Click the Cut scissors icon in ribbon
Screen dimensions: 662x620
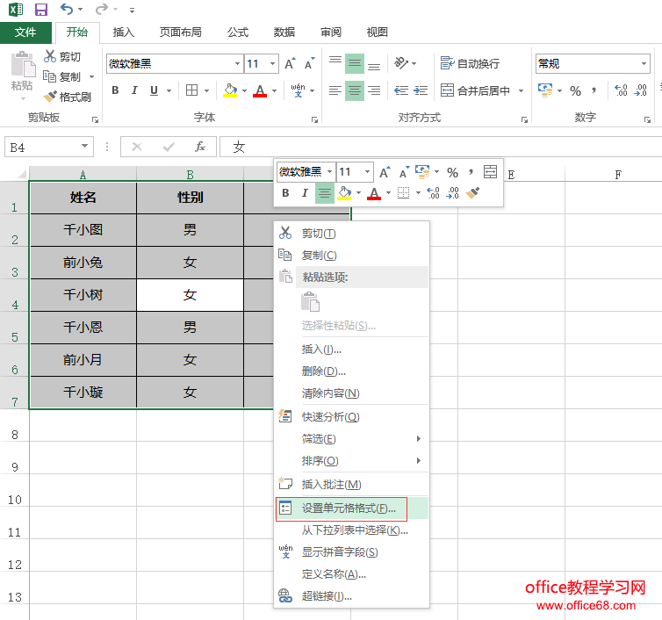click(50, 56)
